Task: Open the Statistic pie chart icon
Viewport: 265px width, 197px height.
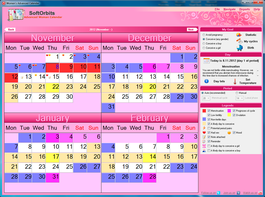Action: 239,35
